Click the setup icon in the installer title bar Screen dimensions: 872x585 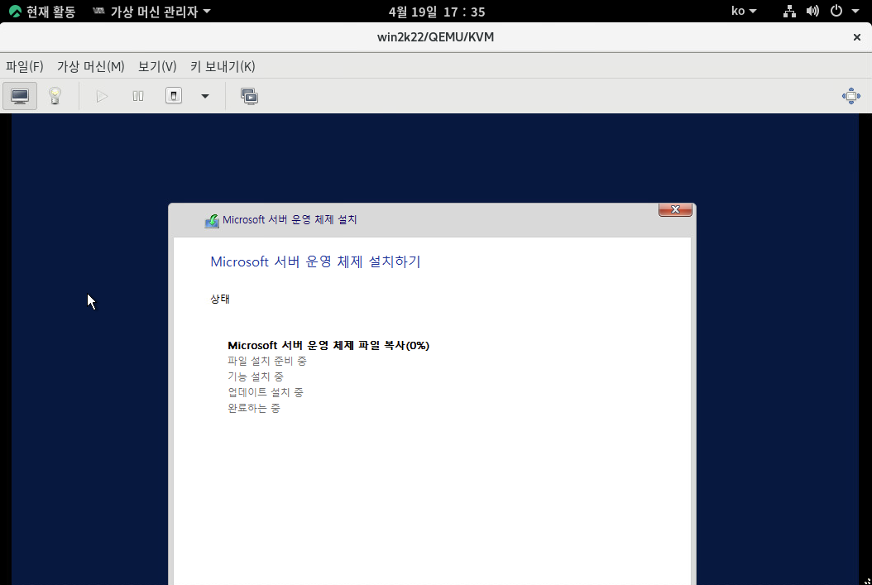point(212,221)
